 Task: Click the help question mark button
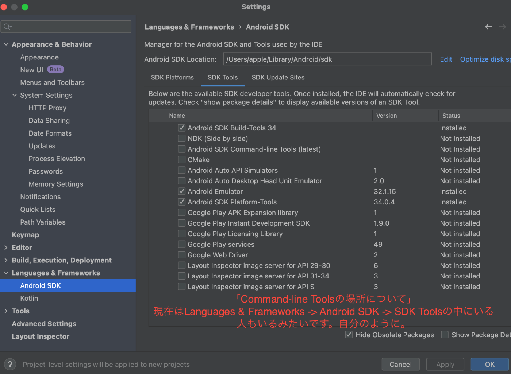pos(10,364)
